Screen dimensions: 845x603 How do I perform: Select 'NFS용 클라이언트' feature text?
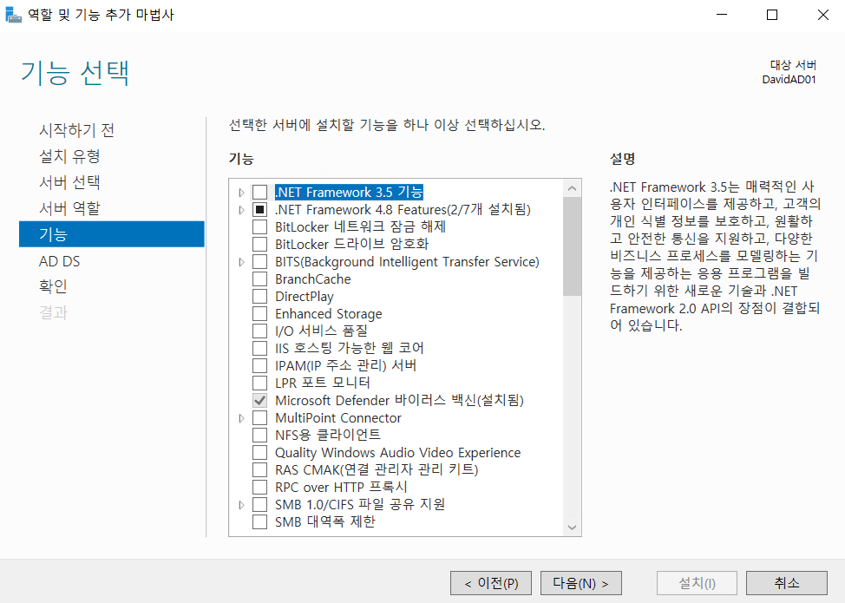[x=328, y=435]
